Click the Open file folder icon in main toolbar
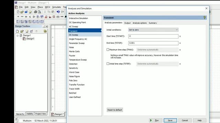 pyautogui.click(x=22, y=12)
